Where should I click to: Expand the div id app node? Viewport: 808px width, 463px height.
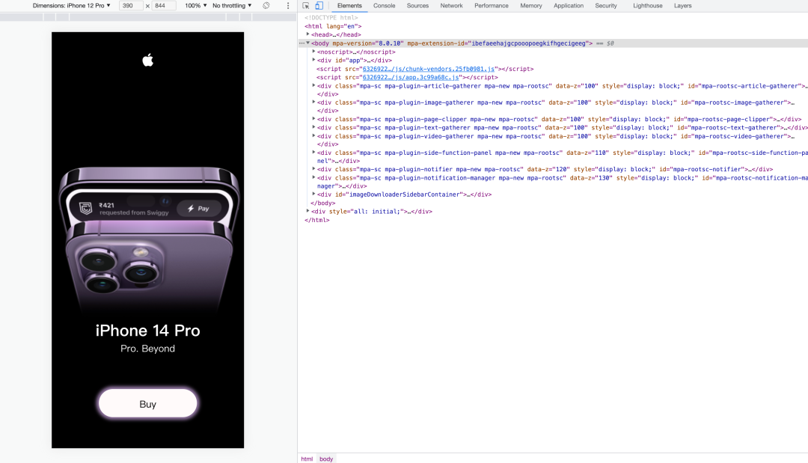pos(313,61)
